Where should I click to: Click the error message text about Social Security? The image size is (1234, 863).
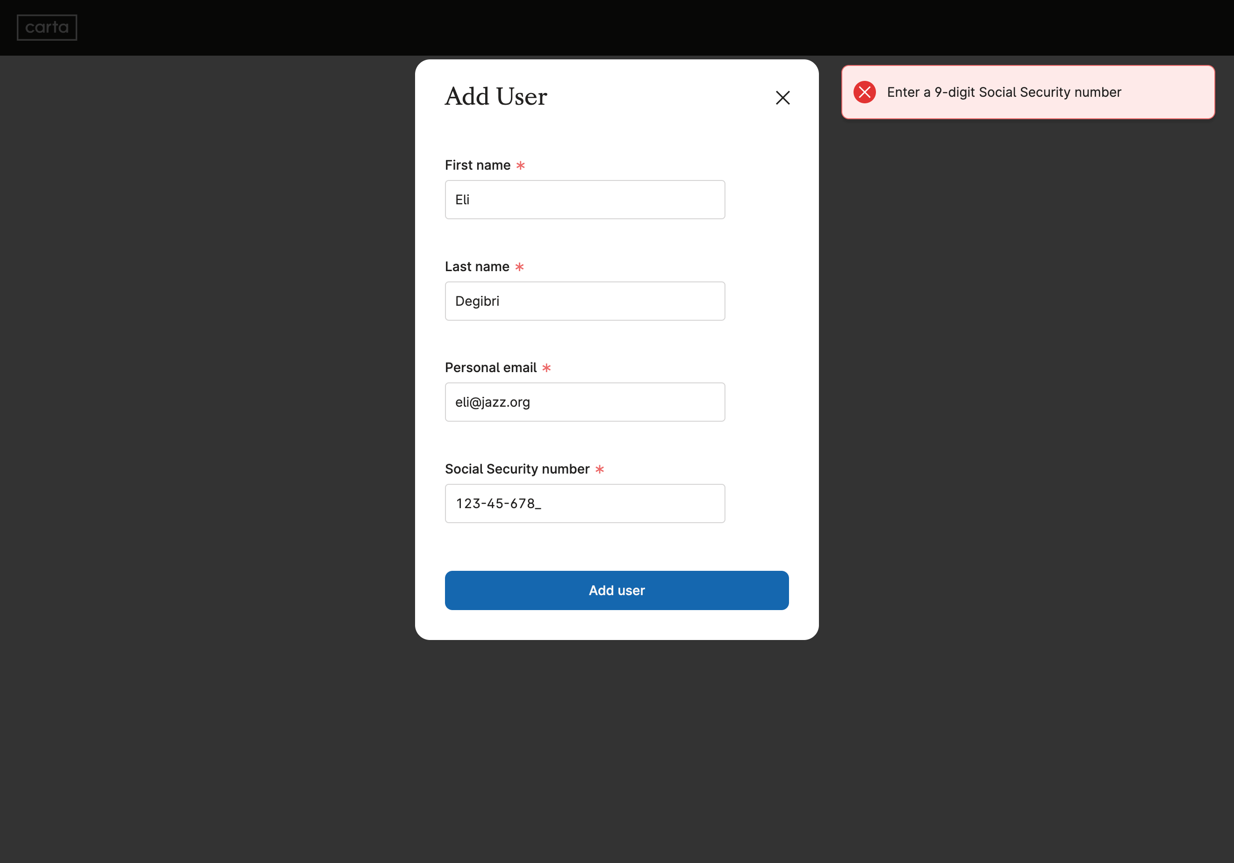(1004, 92)
